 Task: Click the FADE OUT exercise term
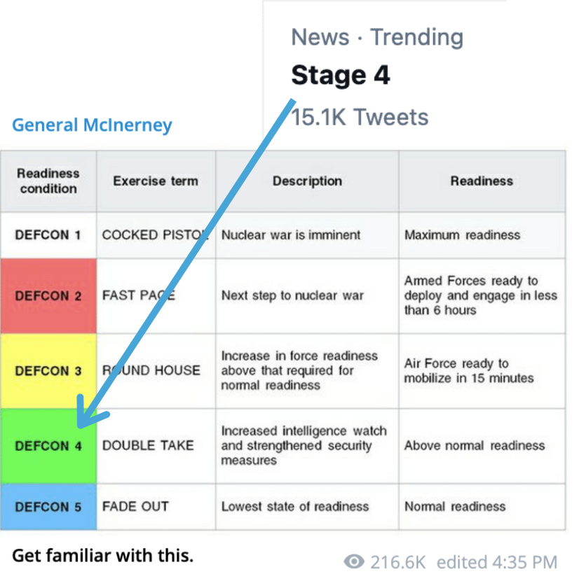(x=135, y=506)
